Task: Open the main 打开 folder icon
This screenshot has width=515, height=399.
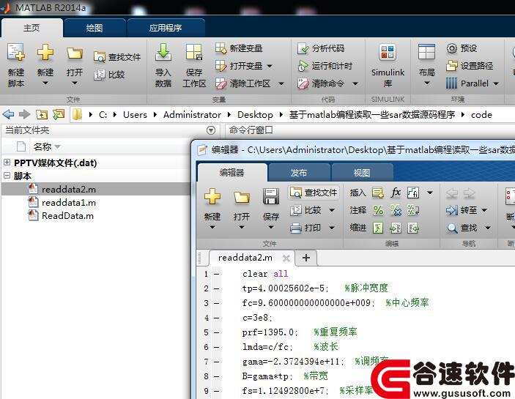Action: click(75, 53)
